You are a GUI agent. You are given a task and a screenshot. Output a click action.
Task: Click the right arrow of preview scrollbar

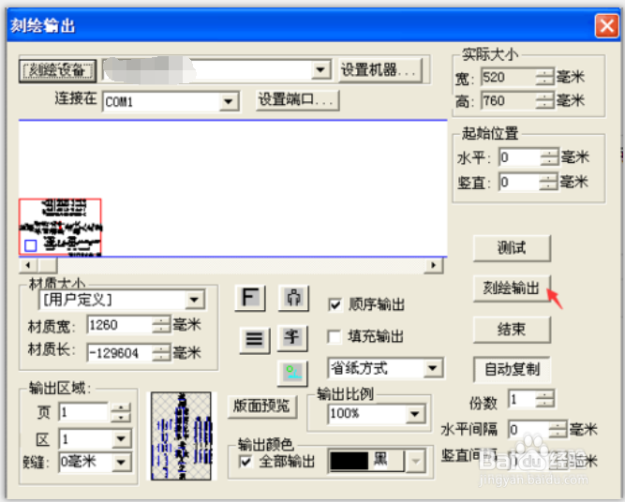click(x=434, y=265)
